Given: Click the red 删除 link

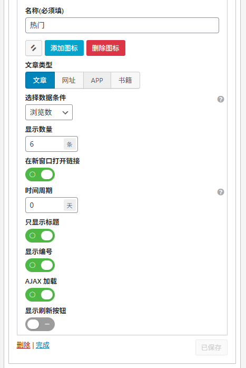Looking at the screenshot, I should (x=24, y=345).
